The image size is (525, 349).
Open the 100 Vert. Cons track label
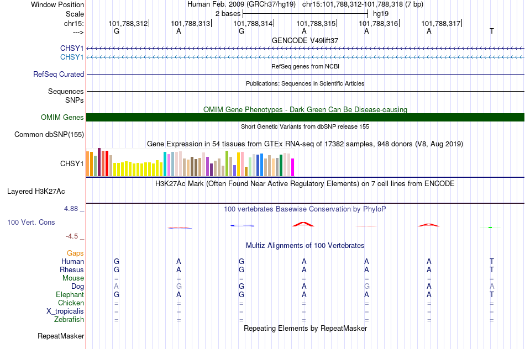pyautogui.click(x=31, y=222)
